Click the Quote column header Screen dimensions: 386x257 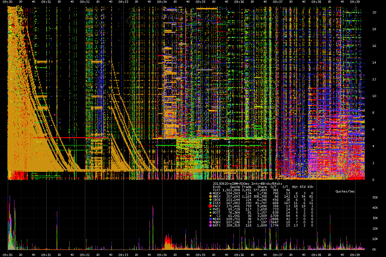[235, 187]
